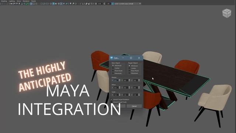The height and width of the screenshot is (133, 236).
Task: Click the ViewCube in the viewport corner
Action: click(227, 13)
